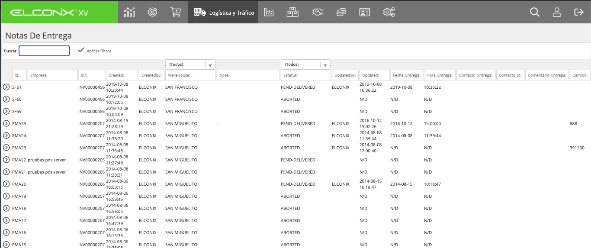Click Empresa text in row PMA22
Image resolution: width=591 pixels, height=248 pixels.
point(47,160)
